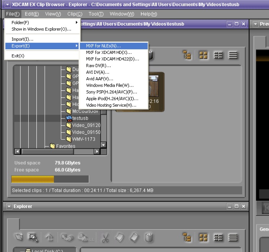This screenshot has width=269, height=252.
Task: Open the Preview panel dropdown arrow
Action: (x=256, y=24)
